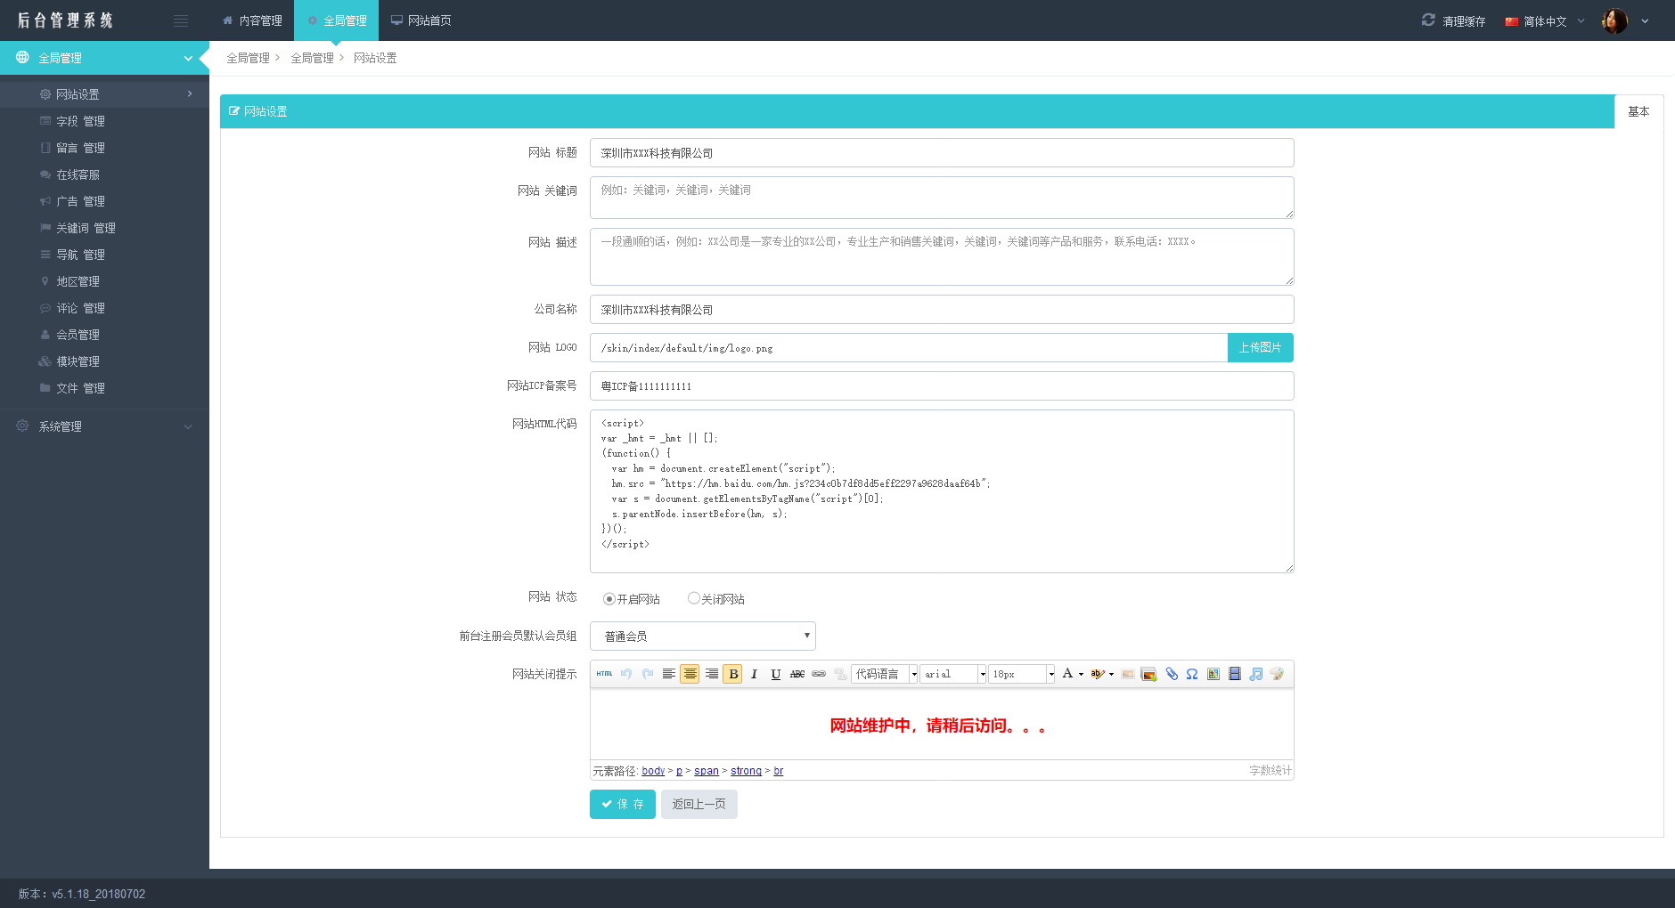The height and width of the screenshot is (908, 1675).
Task: Open message management in sidebar
Action: tap(104, 148)
